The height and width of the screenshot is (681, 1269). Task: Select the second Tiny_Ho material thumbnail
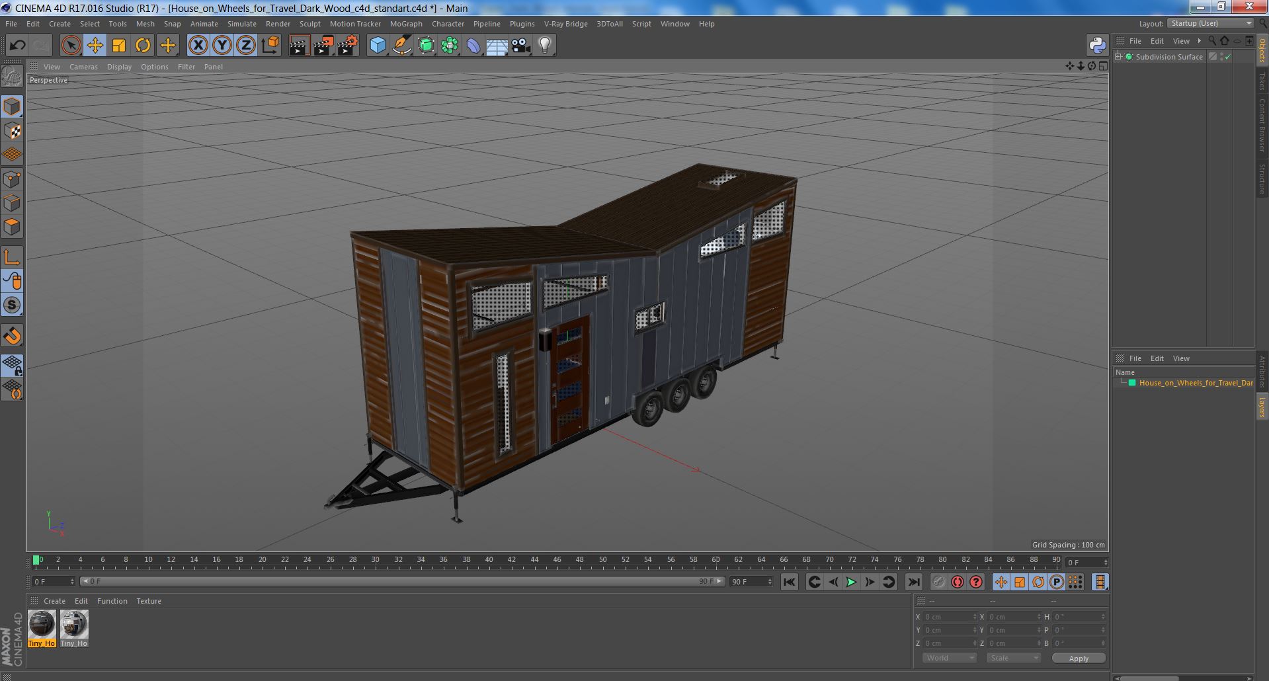73,628
